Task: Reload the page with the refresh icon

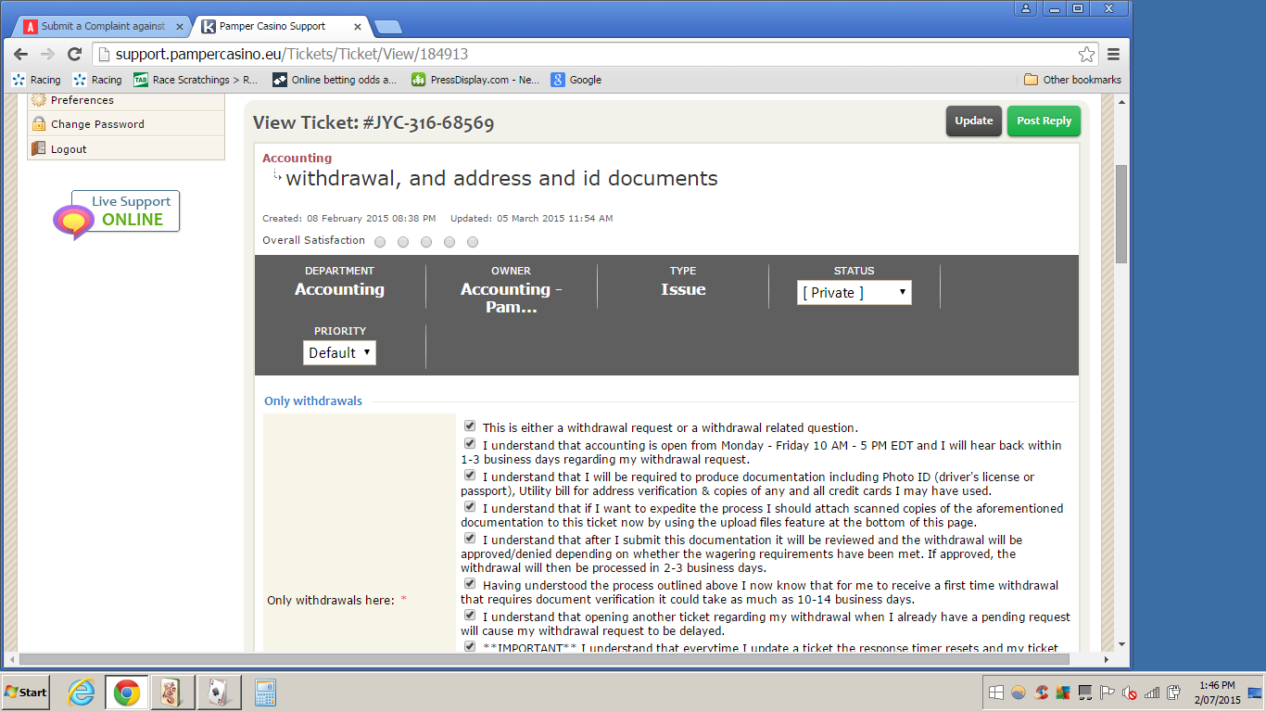Action: 75,54
